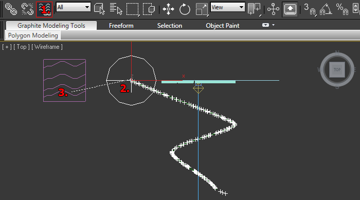Switch to Graphite Modeling Tools tab

point(51,26)
